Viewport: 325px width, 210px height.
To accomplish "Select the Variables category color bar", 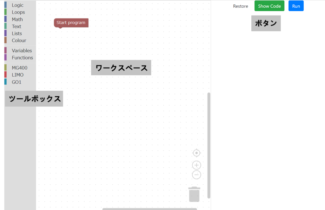I will 6,50.
